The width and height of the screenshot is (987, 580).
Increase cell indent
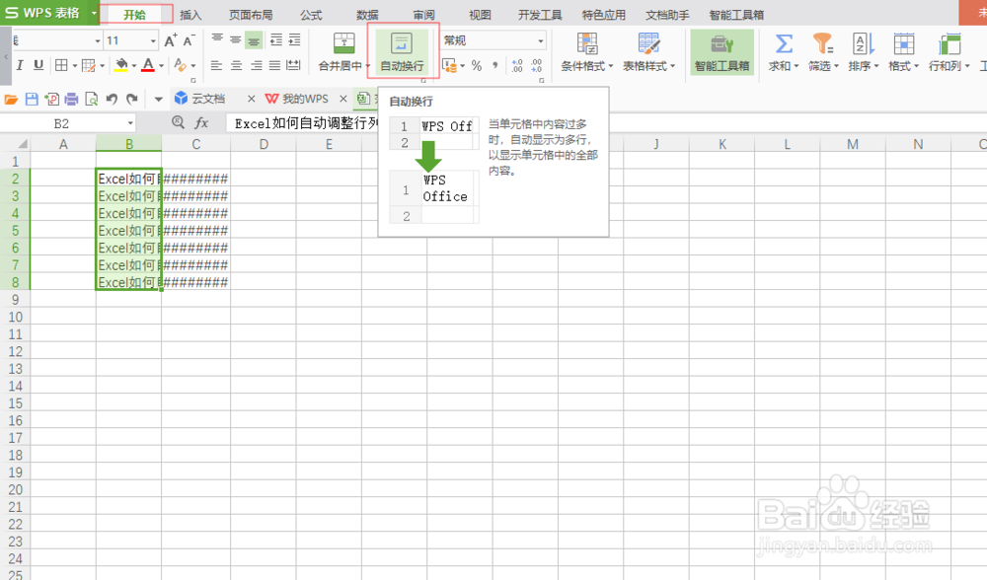[x=294, y=40]
